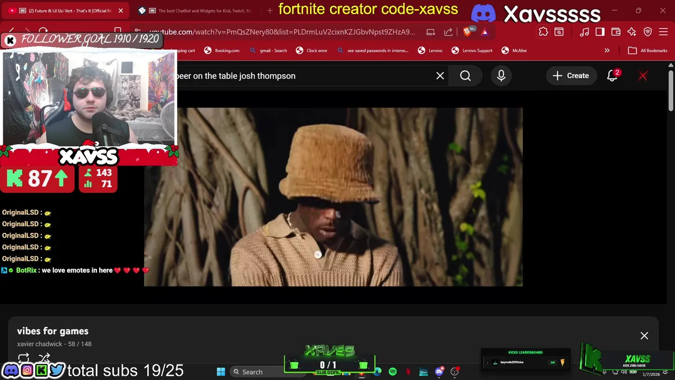Open the Brave Shields lion icon
This screenshot has width=675, height=380.
tap(467, 32)
